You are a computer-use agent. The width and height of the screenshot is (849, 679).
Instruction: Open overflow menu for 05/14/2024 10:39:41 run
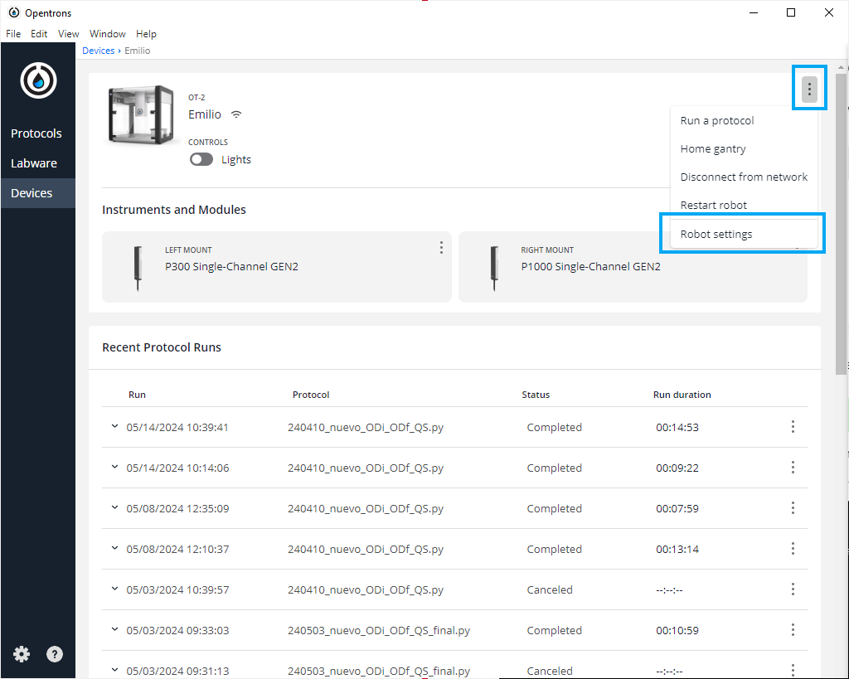click(x=793, y=427)
